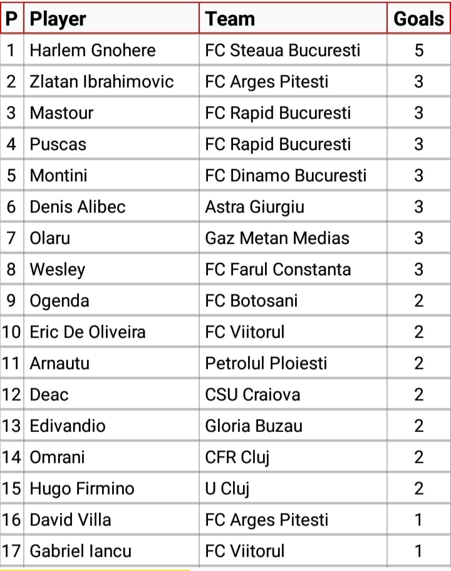Open team FC Dinamo Bucuresti

(x=286, y=175)
